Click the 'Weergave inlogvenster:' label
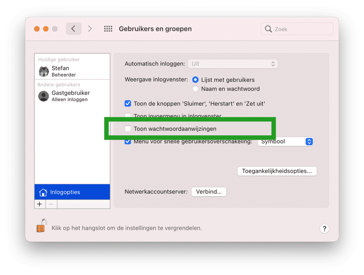The image size is (364, 275). click(156, 80)
